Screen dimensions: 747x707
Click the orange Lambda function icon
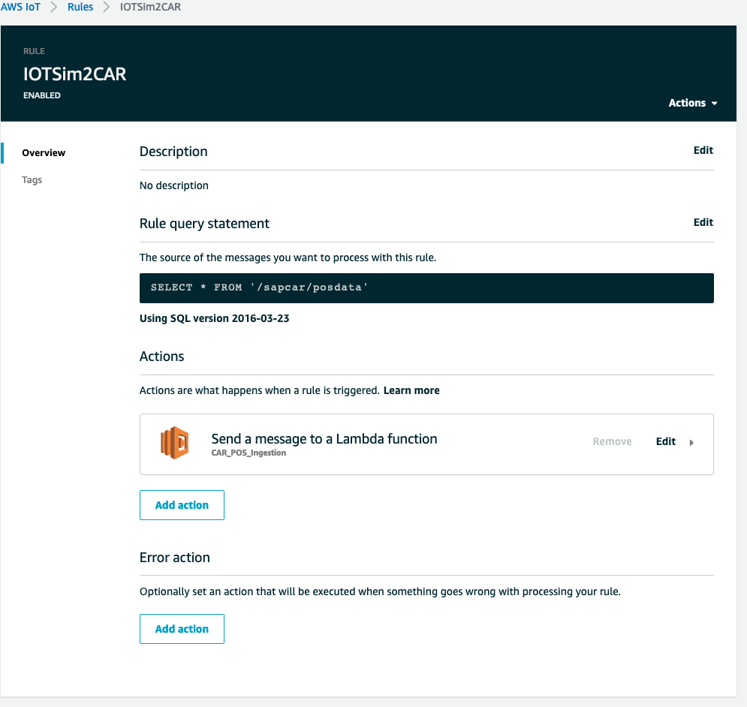pos(174,443)
